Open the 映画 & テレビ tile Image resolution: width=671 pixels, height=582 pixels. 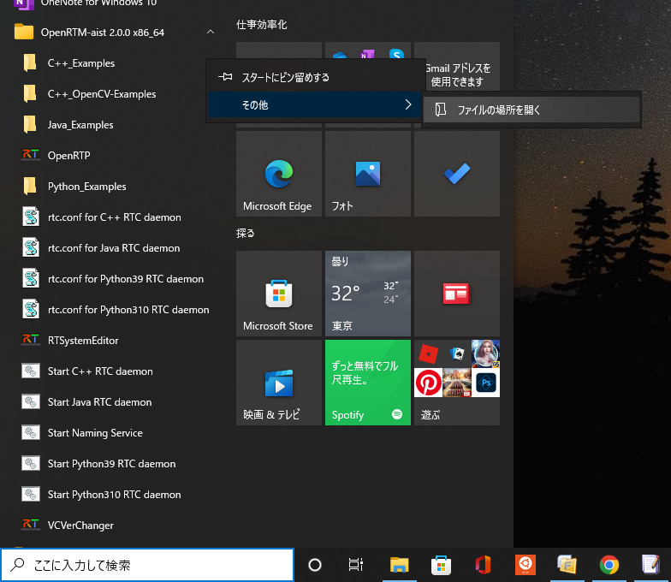pyautogui.click(x=279, y=383)
